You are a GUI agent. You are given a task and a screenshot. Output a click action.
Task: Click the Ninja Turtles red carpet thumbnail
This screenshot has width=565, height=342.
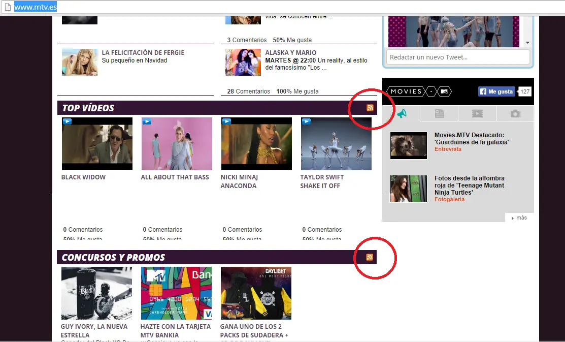(x=409, y=189)
